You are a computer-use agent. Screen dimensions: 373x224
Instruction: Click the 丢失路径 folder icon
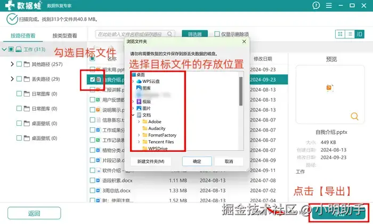pos(27,79)
